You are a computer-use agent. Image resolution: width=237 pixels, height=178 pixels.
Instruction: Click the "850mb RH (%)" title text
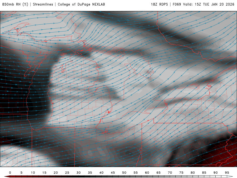click(15, 4)
